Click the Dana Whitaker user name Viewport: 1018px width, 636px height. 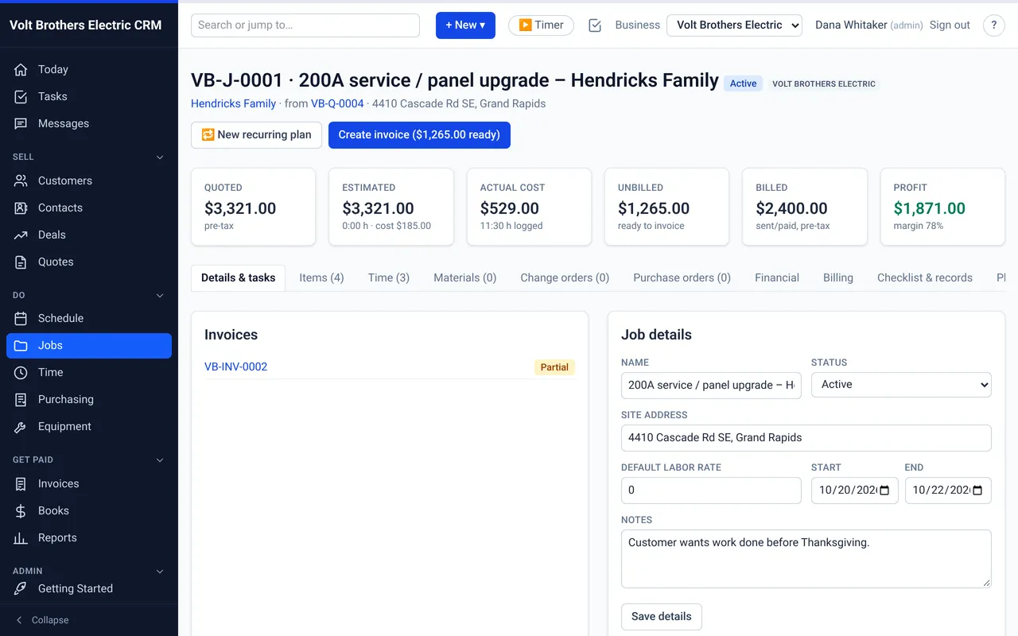pos(851,25)
